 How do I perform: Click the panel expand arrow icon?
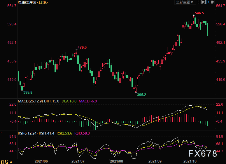pyautogui.click(x=213, y=2)
